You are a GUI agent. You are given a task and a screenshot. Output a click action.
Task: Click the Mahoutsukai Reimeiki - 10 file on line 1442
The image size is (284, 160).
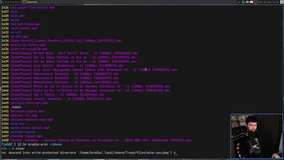click(x=64, y=74)
